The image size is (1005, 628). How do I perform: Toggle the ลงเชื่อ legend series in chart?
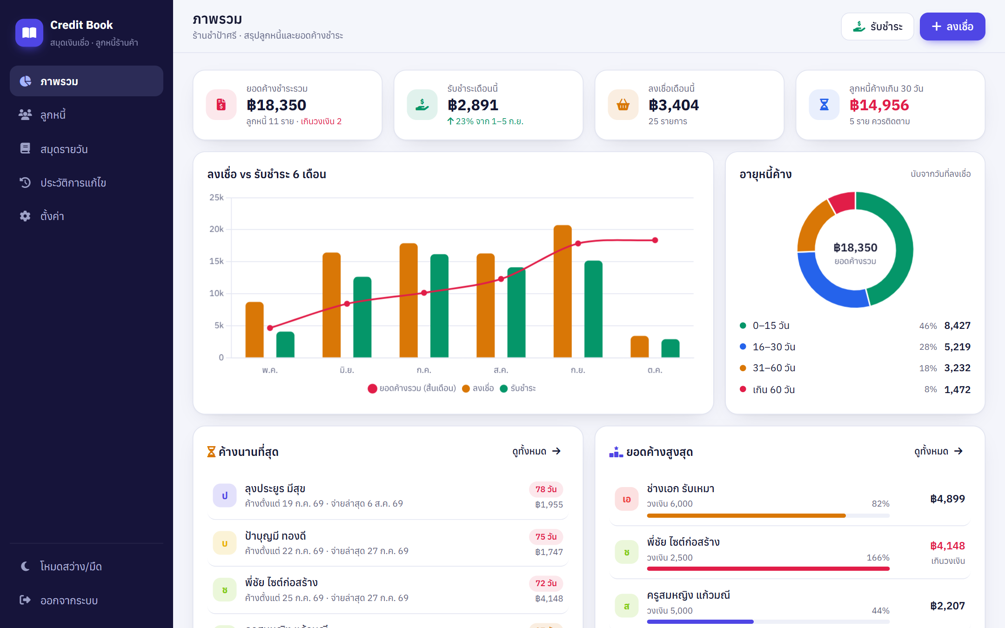478,388
